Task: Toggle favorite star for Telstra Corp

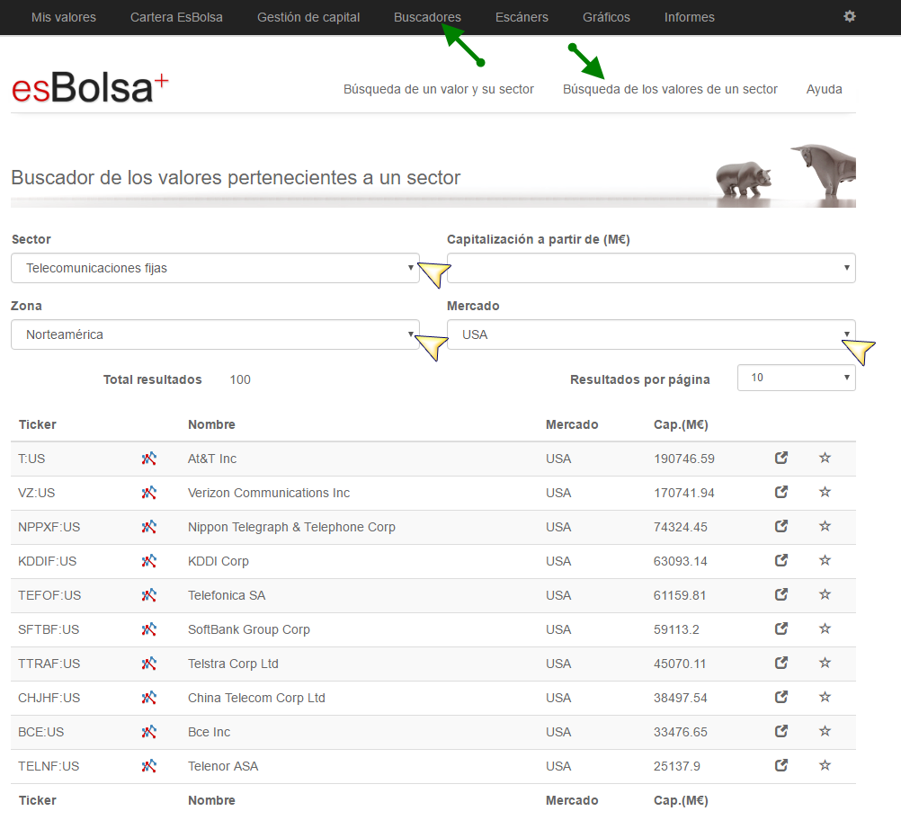Action: 825,664
